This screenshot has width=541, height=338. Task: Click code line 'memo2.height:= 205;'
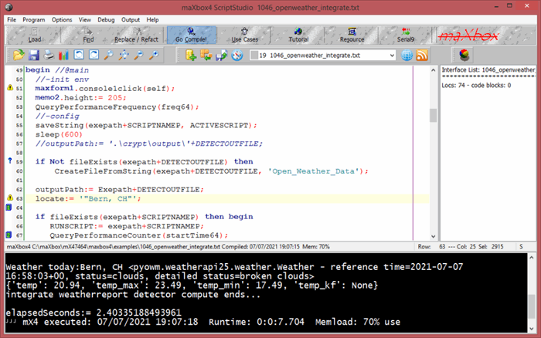80,98
